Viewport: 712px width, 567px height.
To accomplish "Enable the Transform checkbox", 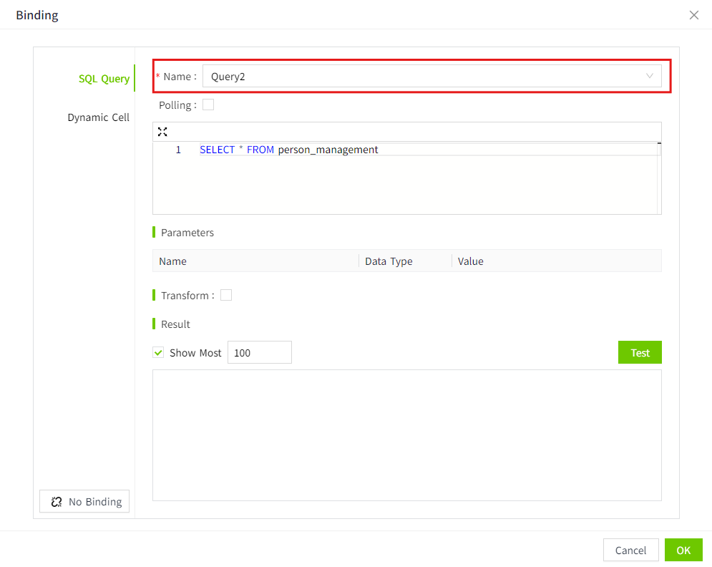I will (226, 295).
